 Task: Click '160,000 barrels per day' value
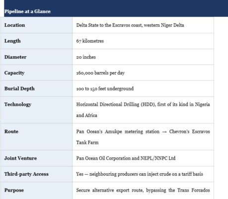click(x=100, y=73)
